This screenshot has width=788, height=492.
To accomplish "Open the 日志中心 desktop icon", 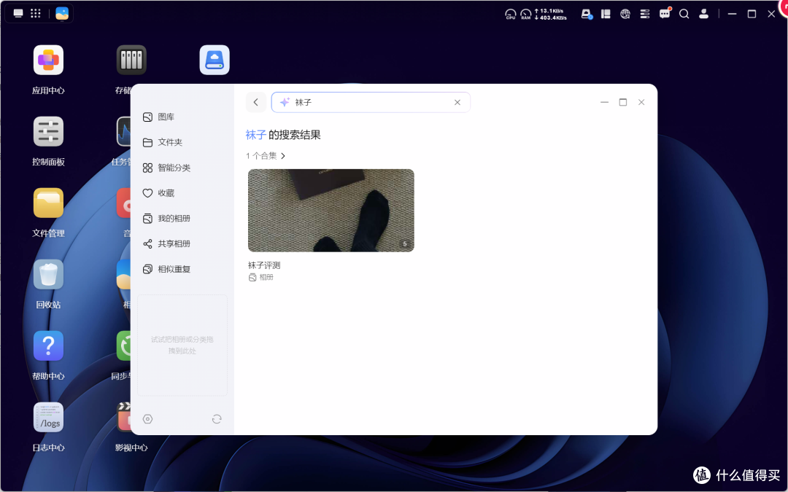I will [x=48, y=417].
